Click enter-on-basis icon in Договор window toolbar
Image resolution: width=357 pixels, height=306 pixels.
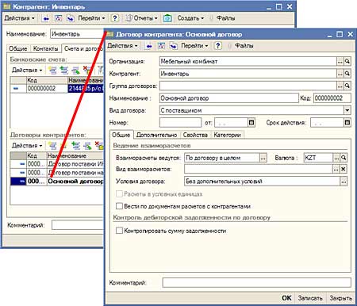pos(174,46)
